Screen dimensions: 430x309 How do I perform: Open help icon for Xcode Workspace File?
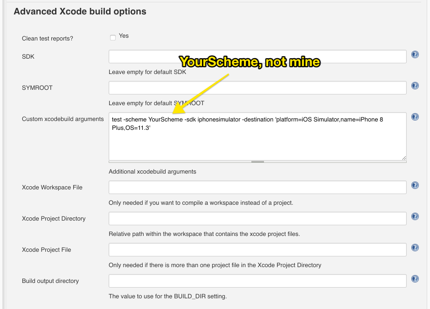[415, 185]
